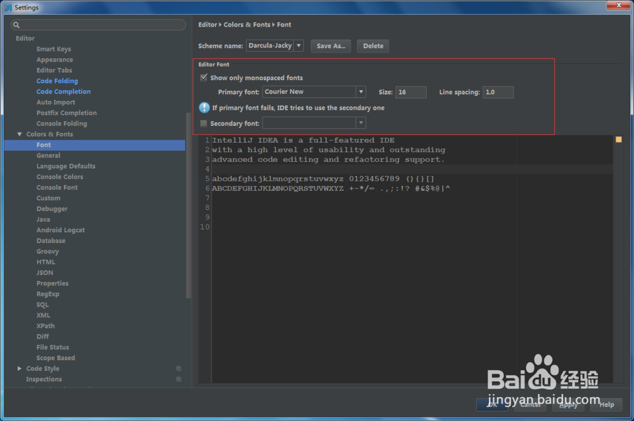Toggle Show only monospaced fonts checkbox
634x421 pixels.
(x=204, y=77)
